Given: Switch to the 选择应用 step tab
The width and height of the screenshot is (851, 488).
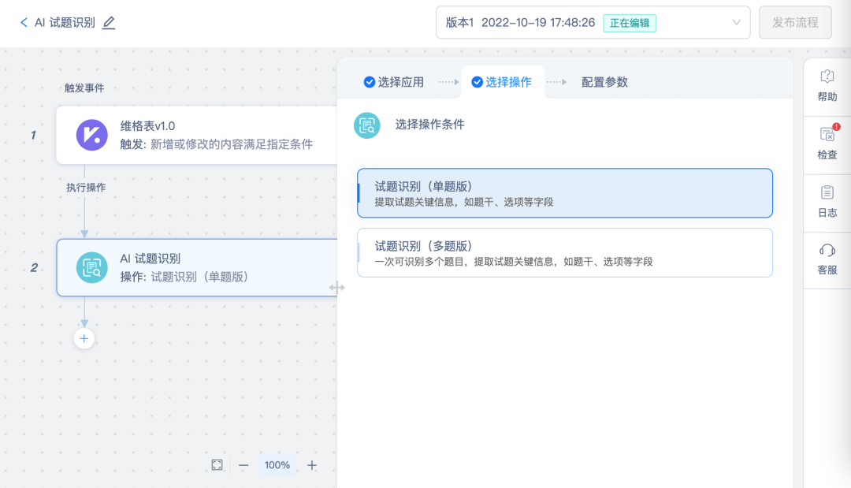Looking at the screenshot, I should coord(393,82).
